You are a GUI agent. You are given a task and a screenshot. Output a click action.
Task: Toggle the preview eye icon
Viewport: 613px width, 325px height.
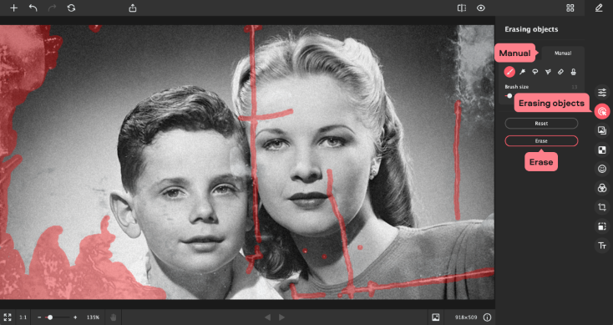[x=481, y=8]
